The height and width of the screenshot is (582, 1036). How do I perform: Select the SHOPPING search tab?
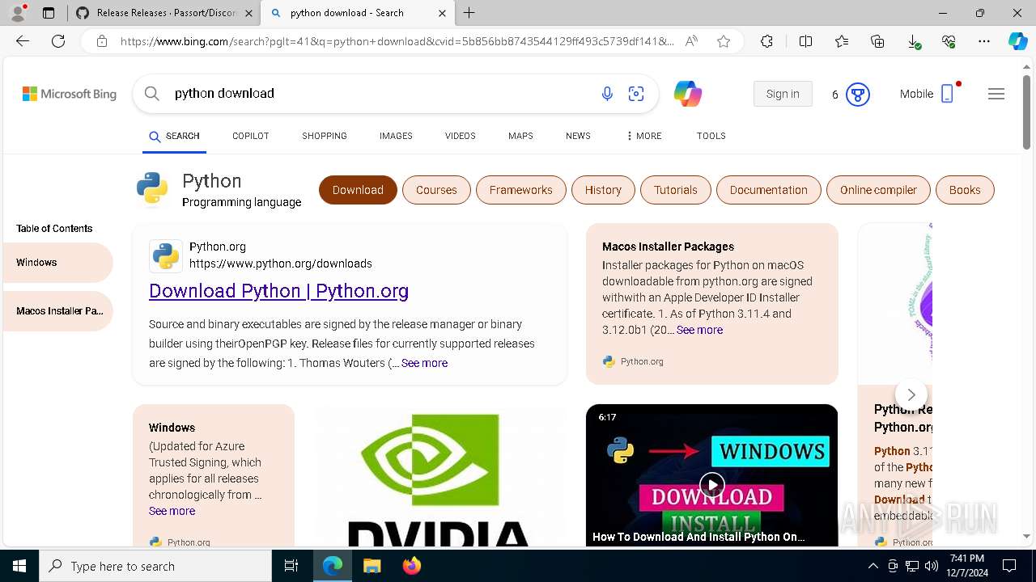[x=325, y=136]
